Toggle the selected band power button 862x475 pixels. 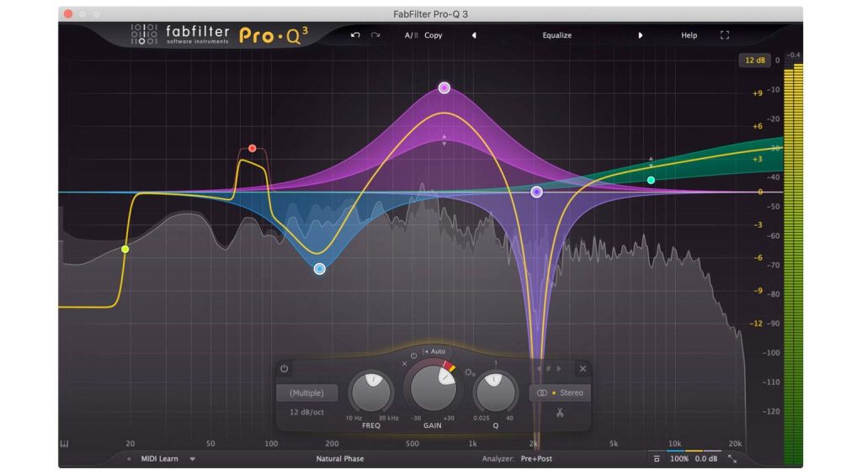(x=285, y=368)
